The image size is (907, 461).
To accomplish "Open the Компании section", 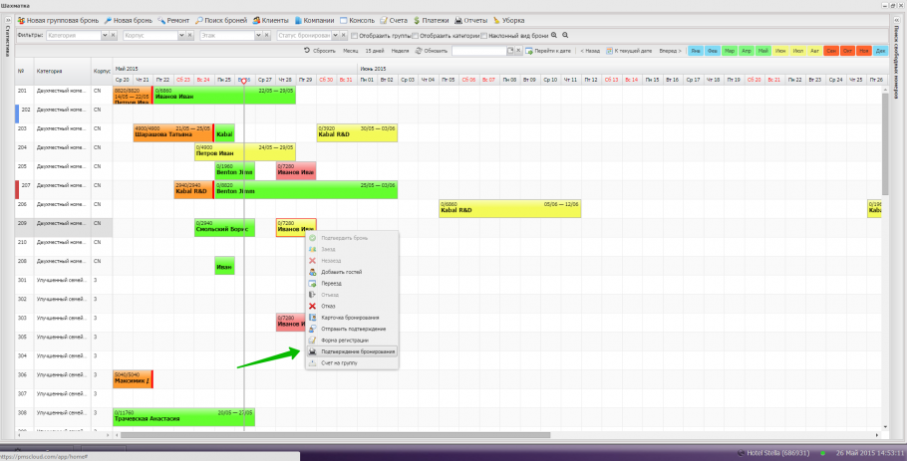I will (316, 20).
